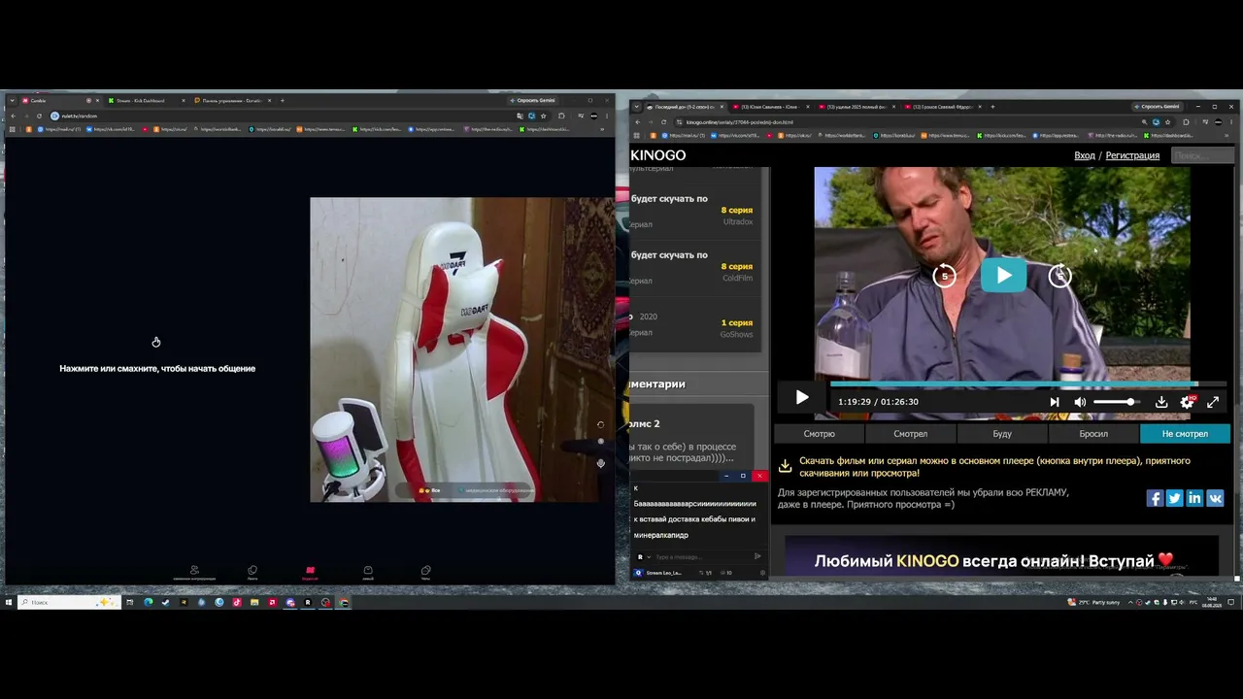1243x699 pixels.
Task: Switch to the Панель управления browser tab
Action: pyautogui.click(x=233, y=100)
